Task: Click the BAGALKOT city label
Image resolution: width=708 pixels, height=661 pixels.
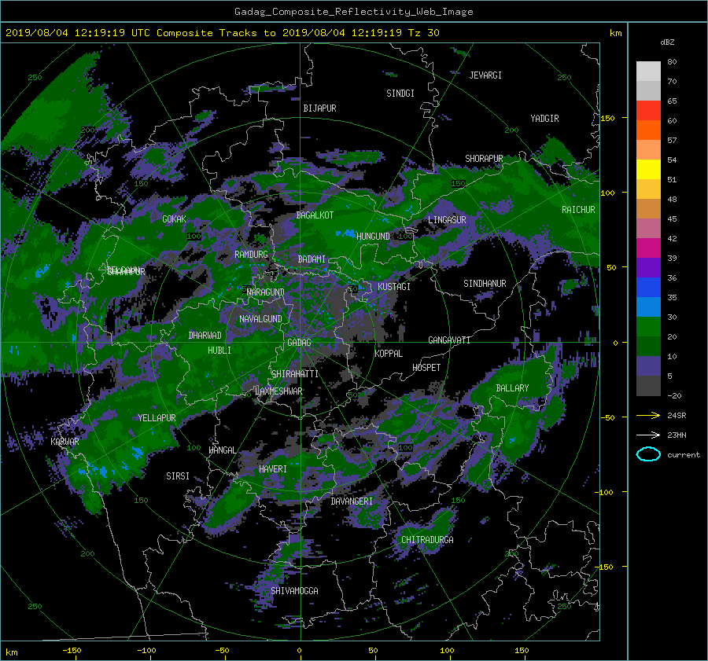Action: click(x=315, y=215)
